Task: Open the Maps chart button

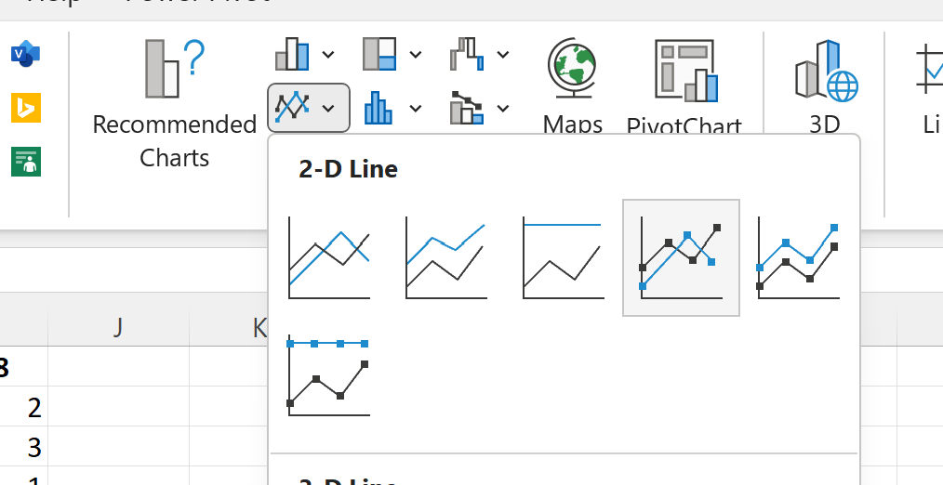Action: [573, 85]
